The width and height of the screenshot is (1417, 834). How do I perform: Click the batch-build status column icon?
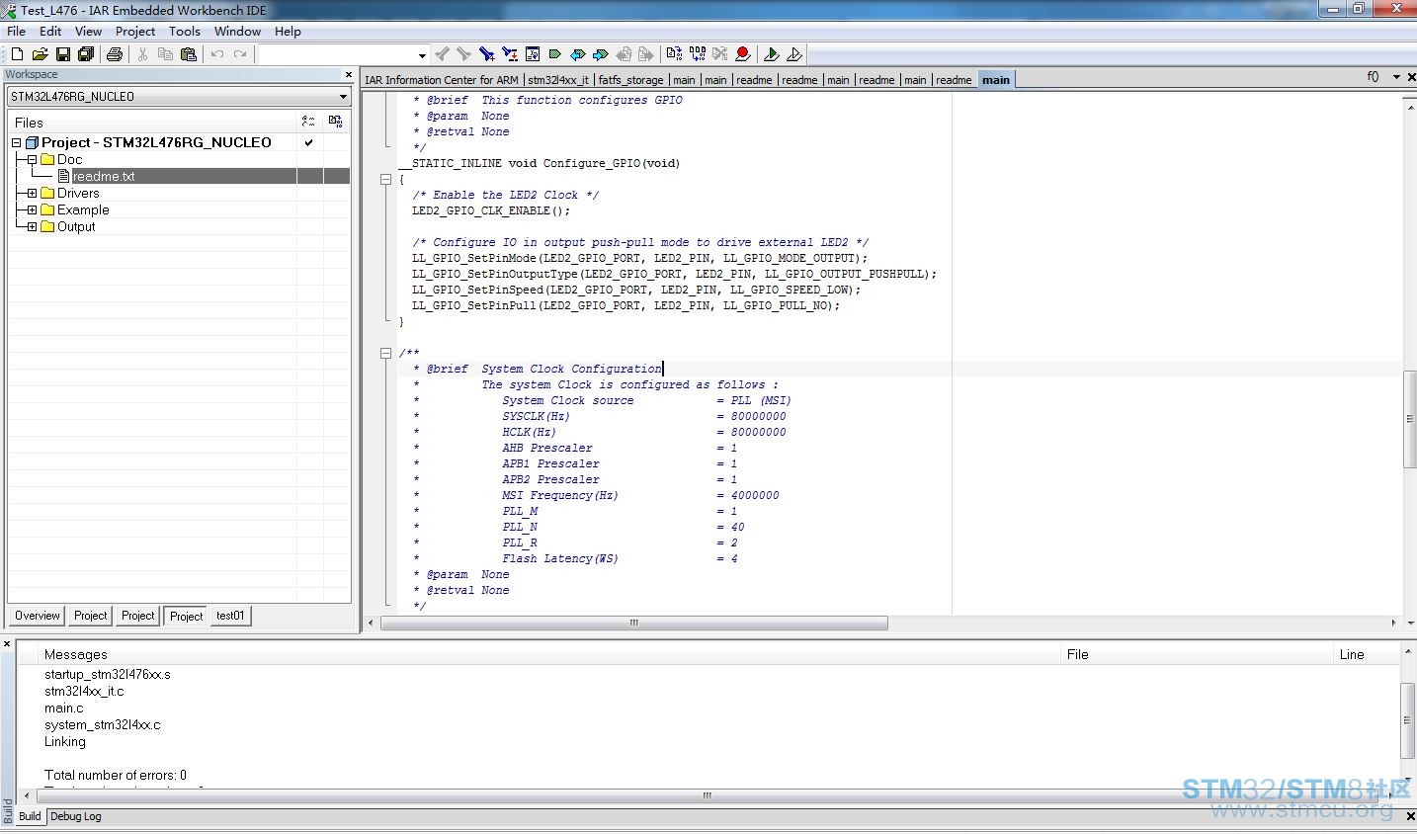click(x=335, y=122)
